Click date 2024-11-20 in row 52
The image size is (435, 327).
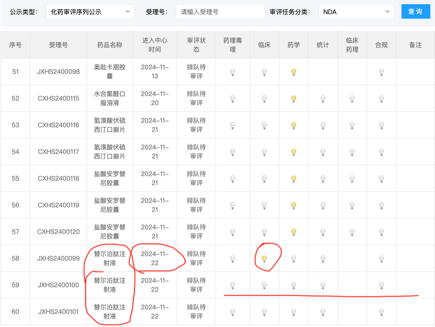click(155, 98)
